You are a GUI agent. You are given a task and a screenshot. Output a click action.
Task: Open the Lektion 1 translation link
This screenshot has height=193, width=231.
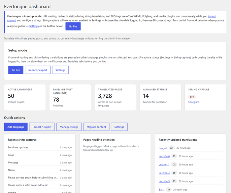point(164,165)
